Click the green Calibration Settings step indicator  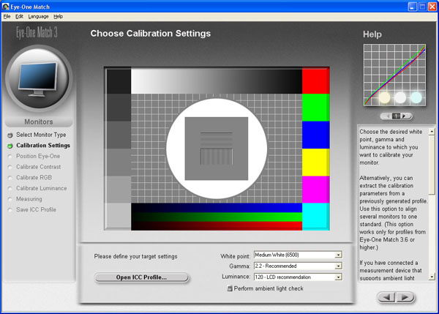pyautogui.click(x=10, y=146)
